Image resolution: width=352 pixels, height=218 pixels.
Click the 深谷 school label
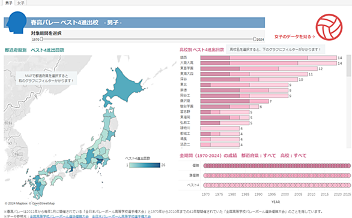pos(184,79)
